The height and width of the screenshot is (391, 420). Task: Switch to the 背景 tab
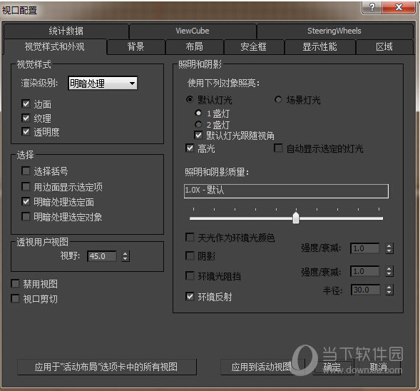point(135,47)
